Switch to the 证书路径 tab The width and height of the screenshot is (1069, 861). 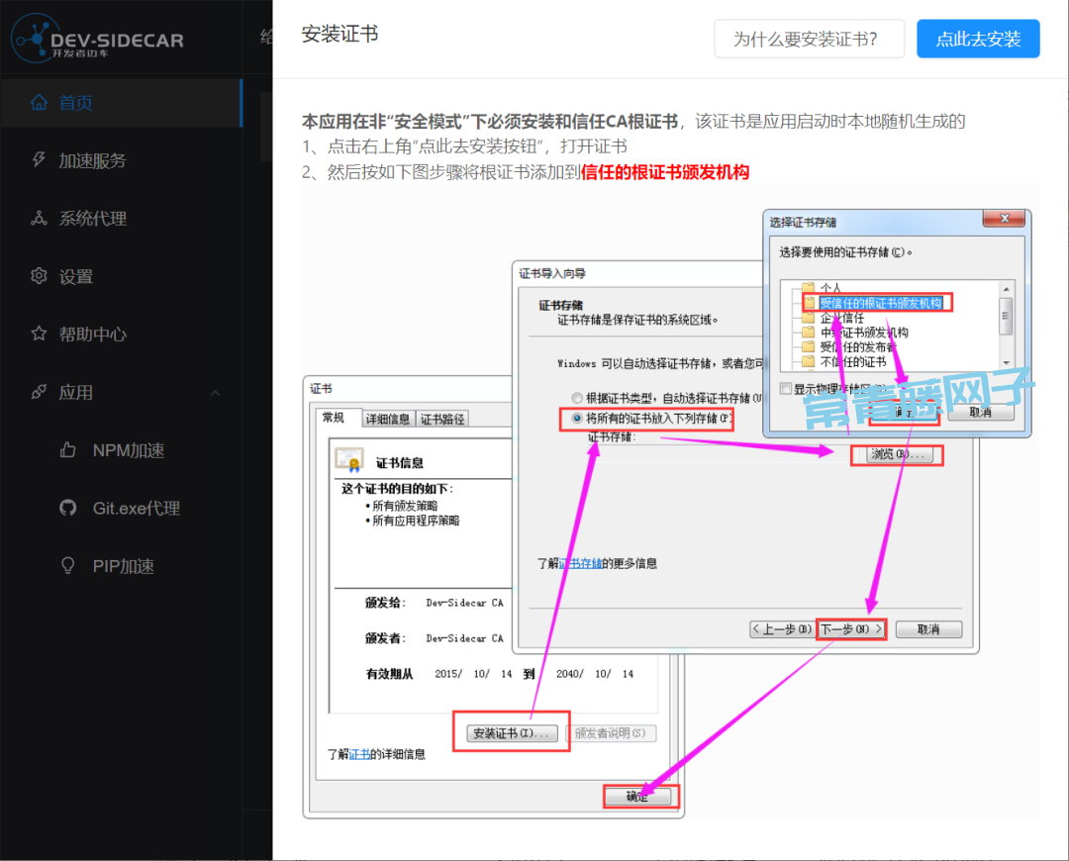tap(442, 419)
